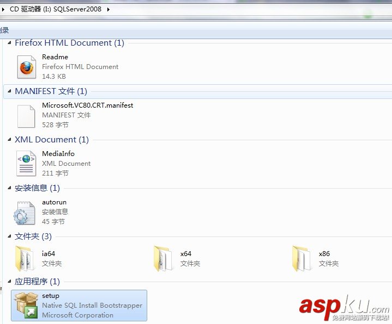Select 安装信息 (1) group header
This screenshot has width=392, height=324.
[37, 188]
